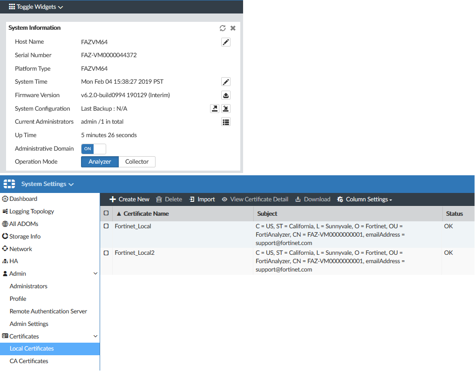Click the Admin user icon
The height and width of the screenshot is (378, 475).
tap(5, 274)
